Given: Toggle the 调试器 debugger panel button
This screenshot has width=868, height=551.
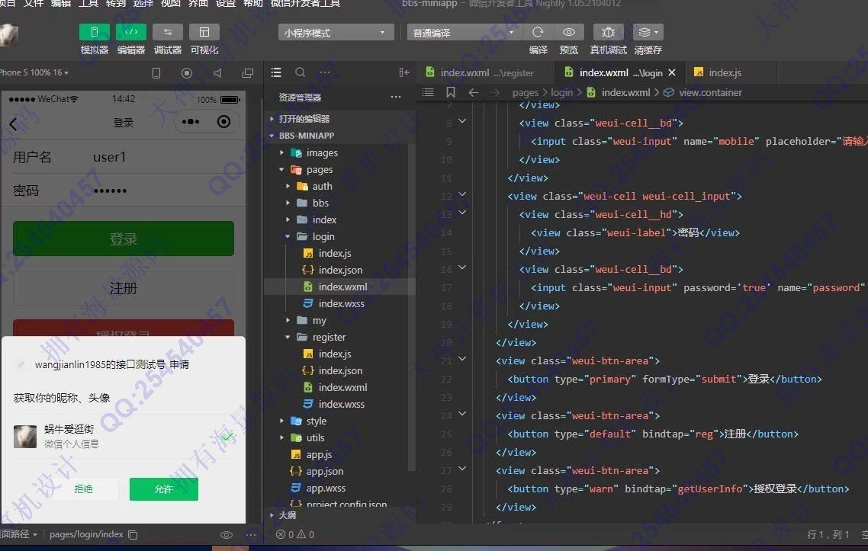Looking at the screenshot, I should (168, 32).
